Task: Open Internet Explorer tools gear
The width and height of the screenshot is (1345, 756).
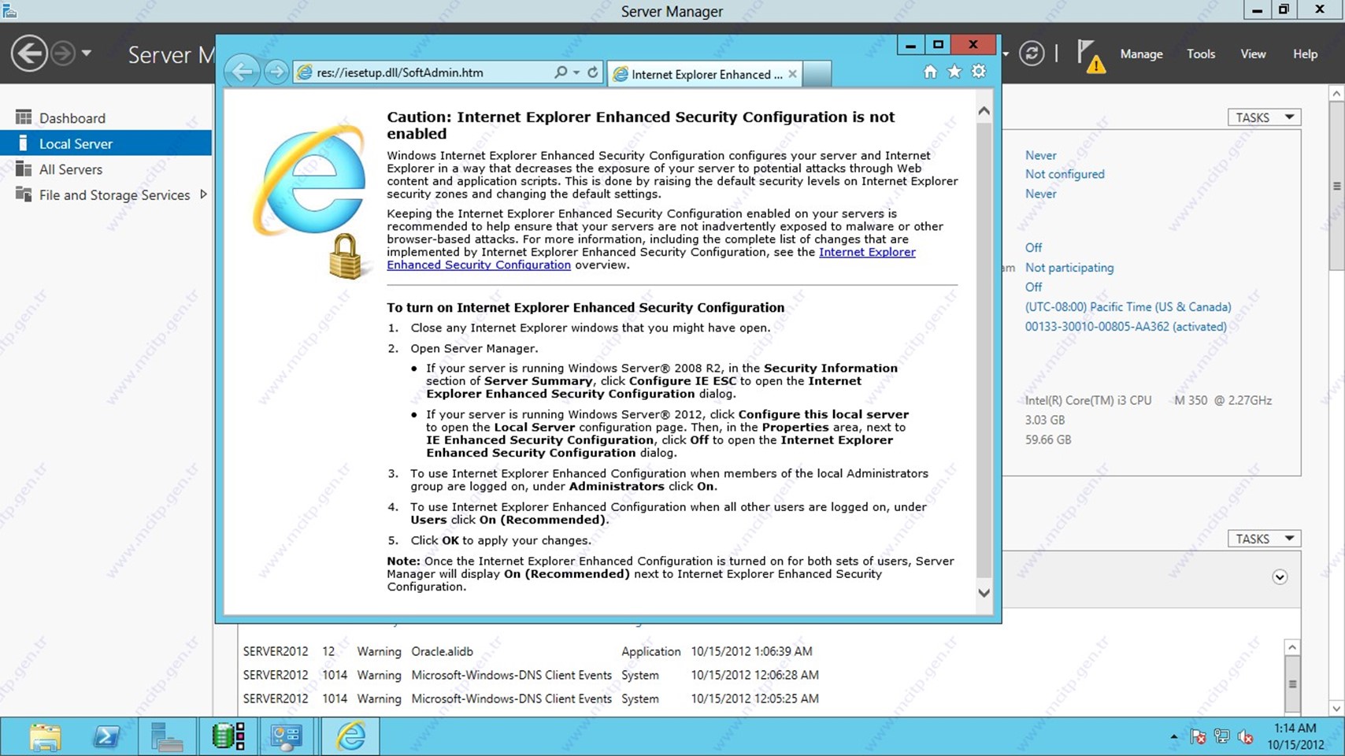Action: [x=979, y=72]
